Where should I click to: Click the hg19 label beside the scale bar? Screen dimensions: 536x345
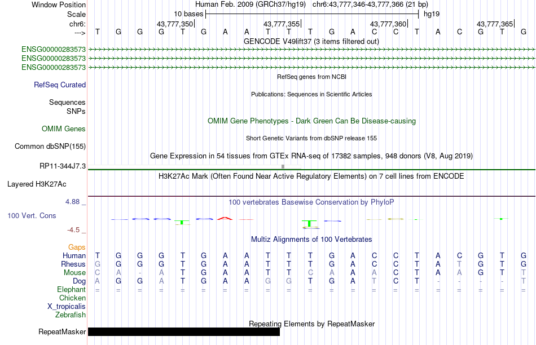point(432,14)
